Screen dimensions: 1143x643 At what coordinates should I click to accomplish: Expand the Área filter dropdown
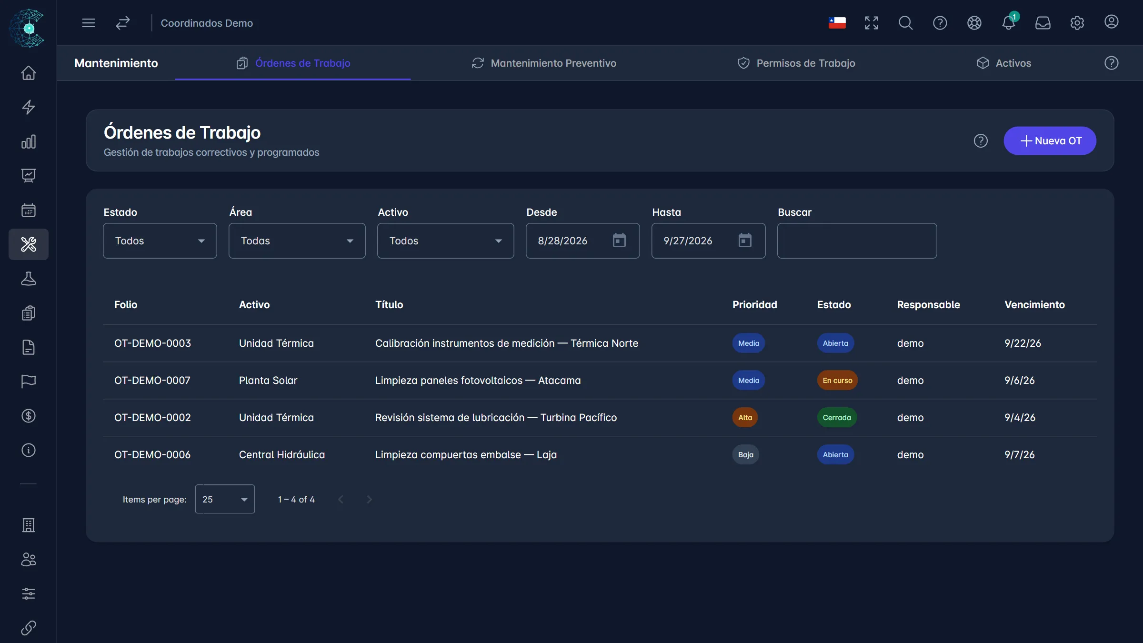click(x=297, y=241)
